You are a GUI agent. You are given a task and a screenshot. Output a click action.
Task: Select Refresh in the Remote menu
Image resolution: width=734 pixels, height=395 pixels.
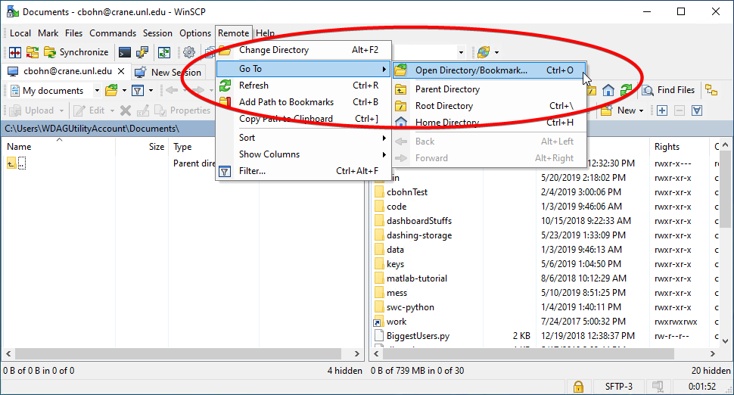coord(303,86)
